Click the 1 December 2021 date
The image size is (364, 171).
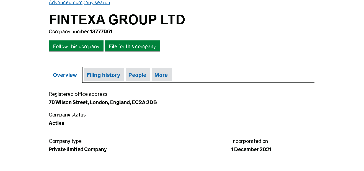pos(251,149)
